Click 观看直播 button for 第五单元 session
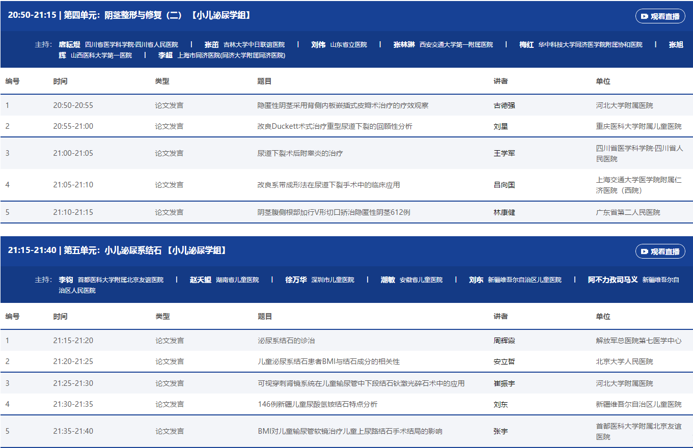 click(x=660, y=251)
